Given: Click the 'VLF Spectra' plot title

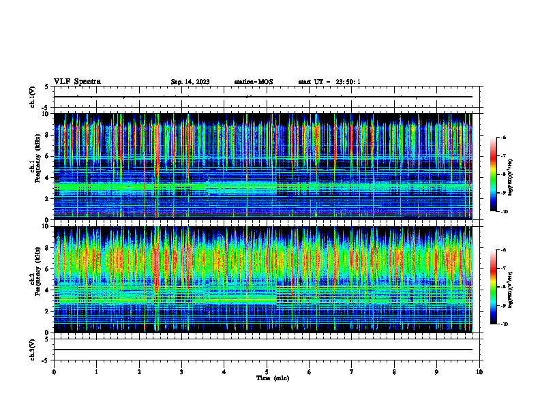Looking at the screenshot, I should pyautogui.click(x=77, y=81).
